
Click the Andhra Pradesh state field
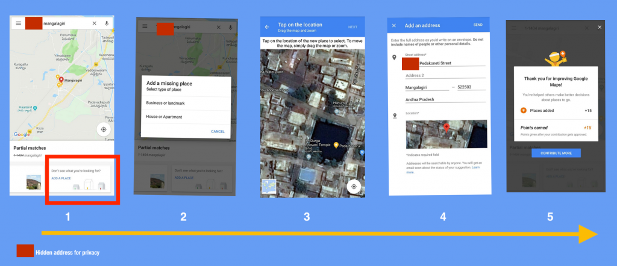[445, 100]
